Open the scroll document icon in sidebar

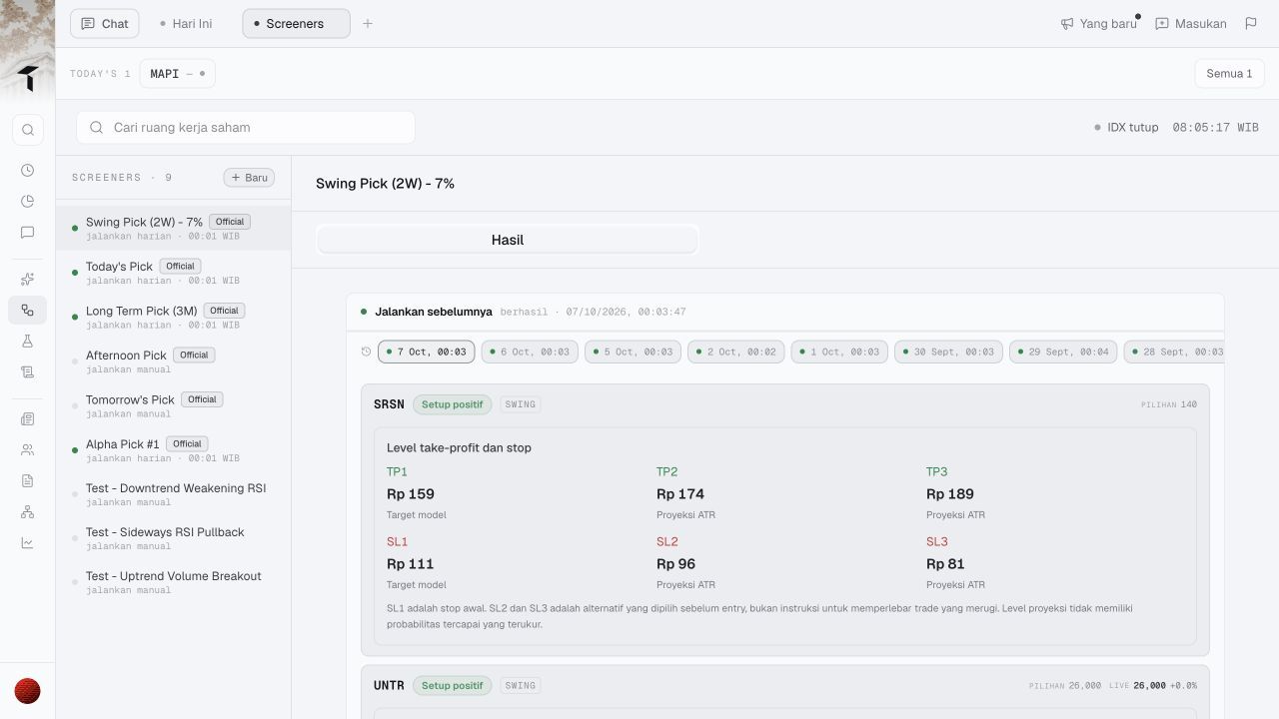pyautogui.click(x=28, y=372)
